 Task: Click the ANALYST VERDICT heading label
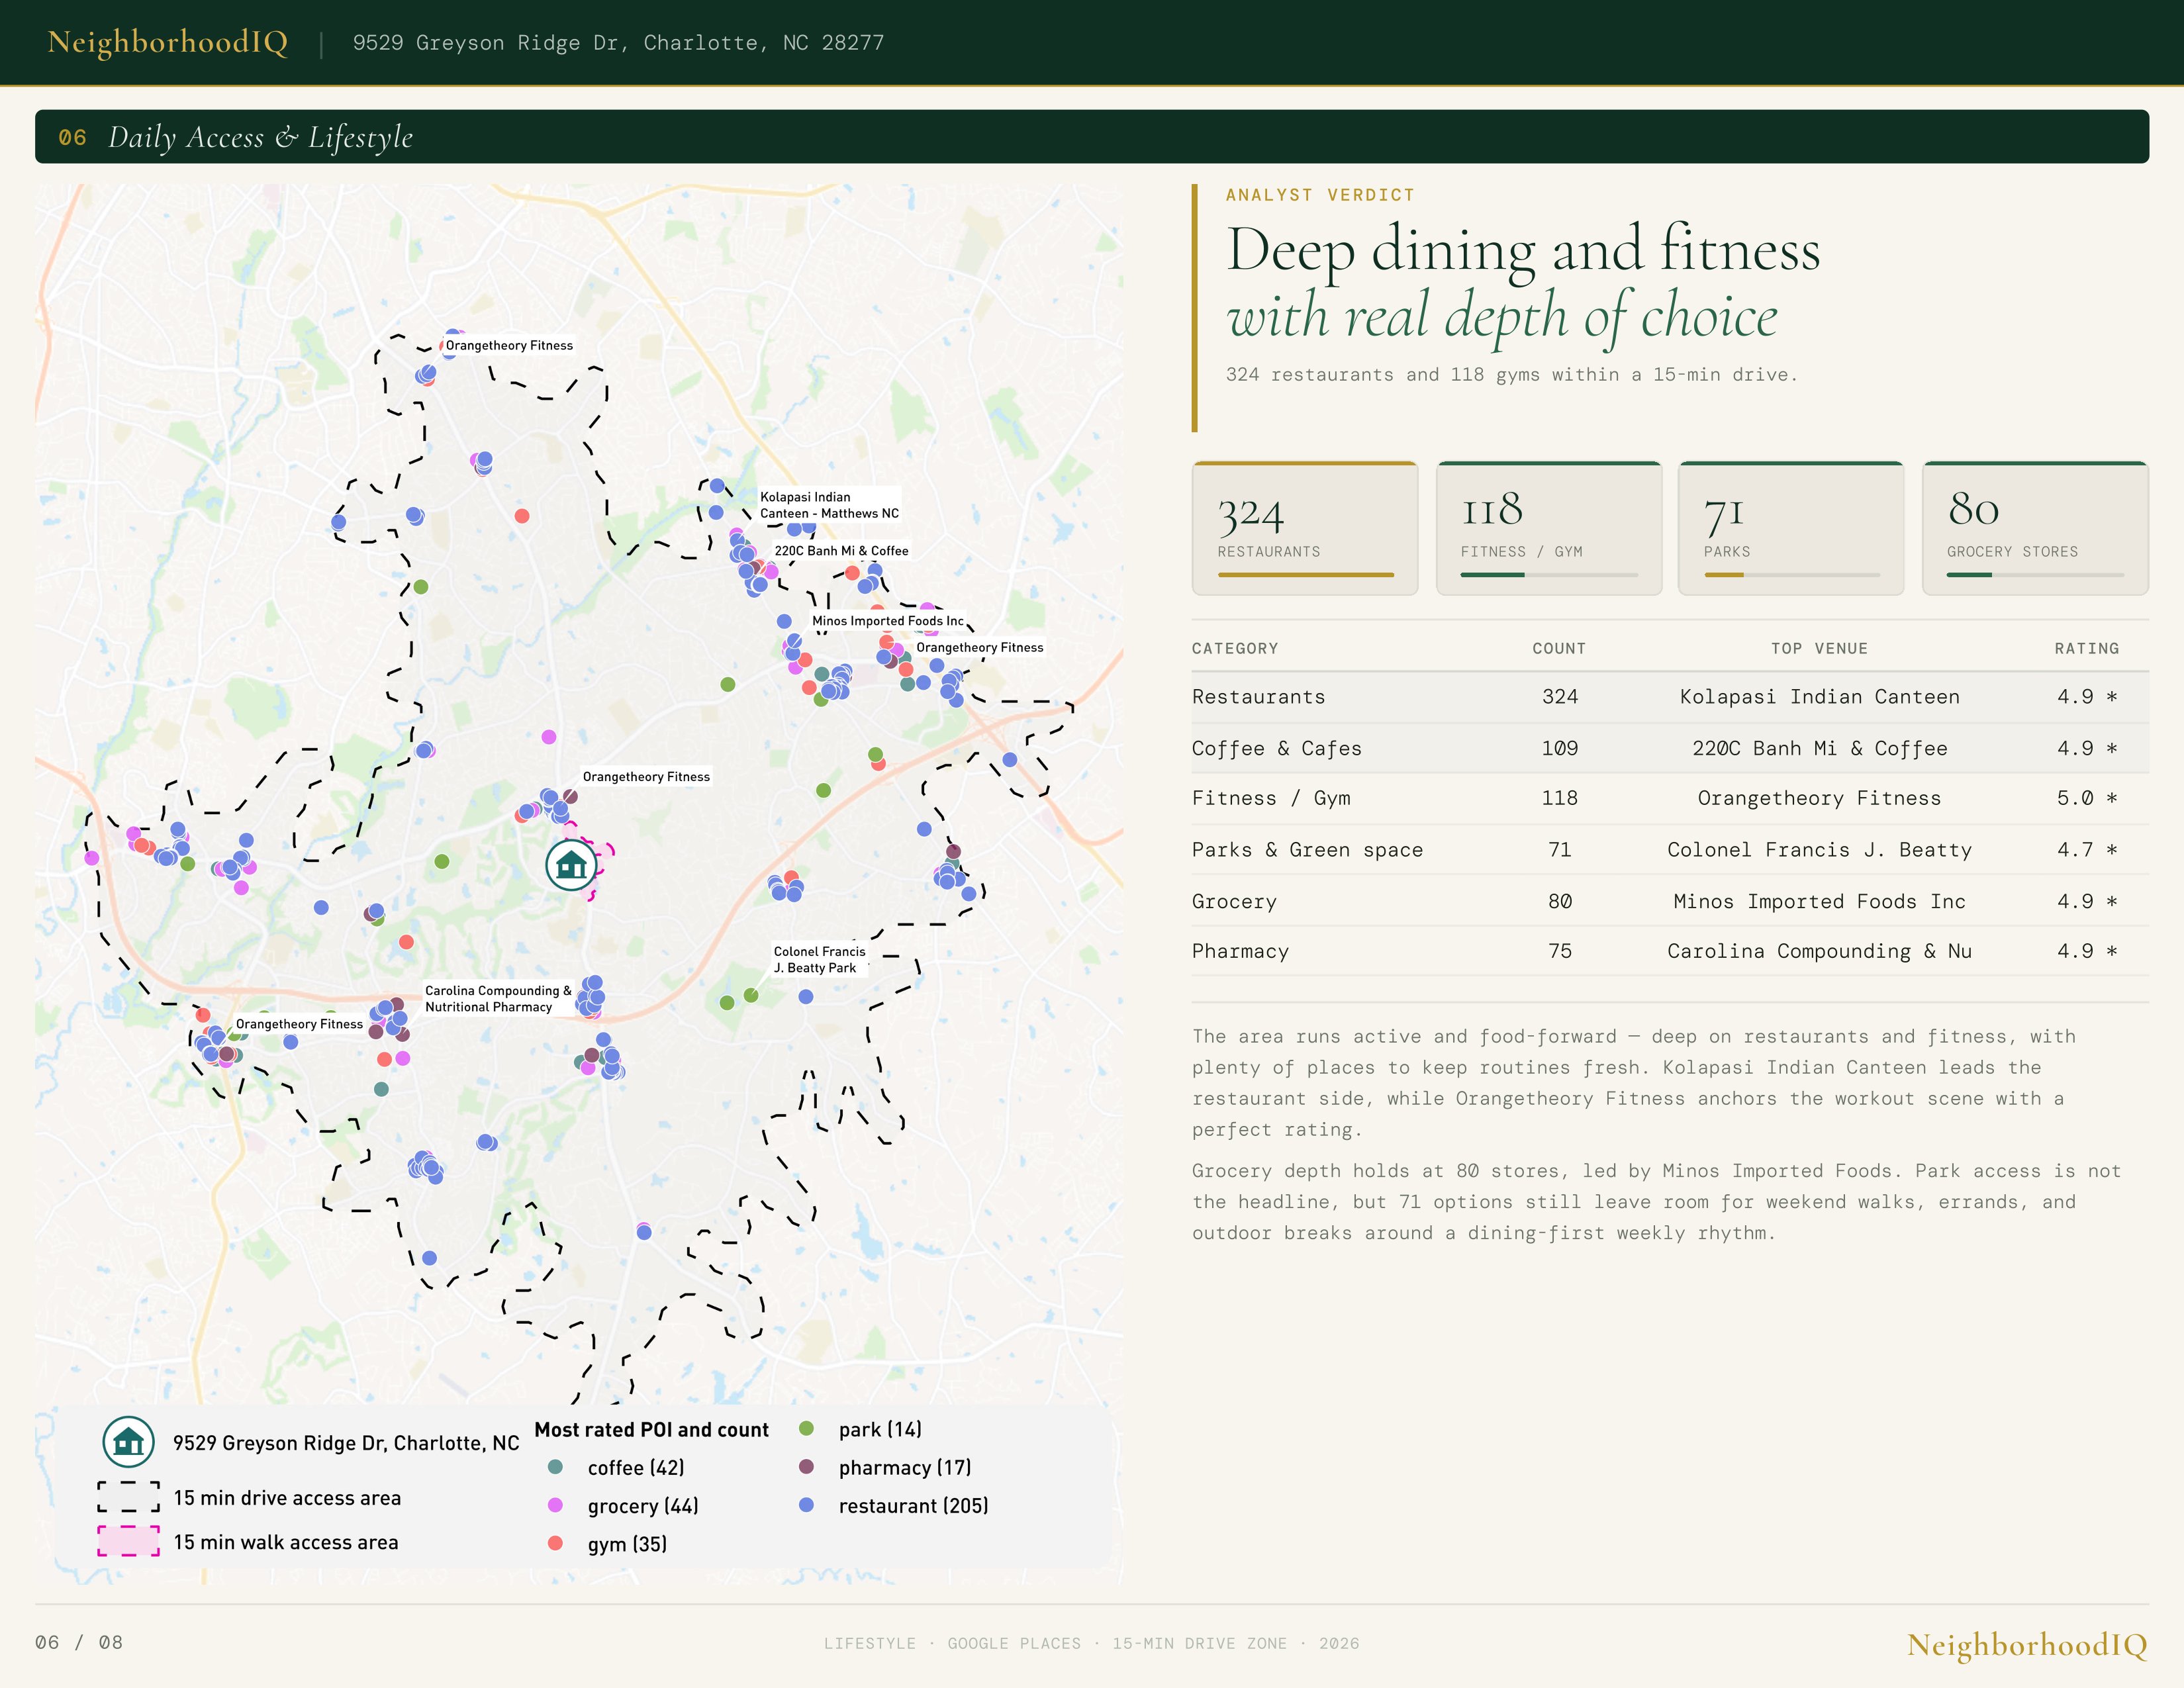click(x=1320, y=195)
